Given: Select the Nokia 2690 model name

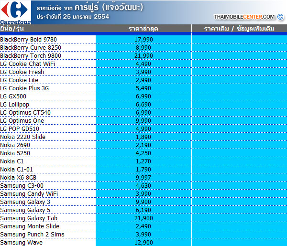Looking at the screenshot, I should tap(15, 145).
